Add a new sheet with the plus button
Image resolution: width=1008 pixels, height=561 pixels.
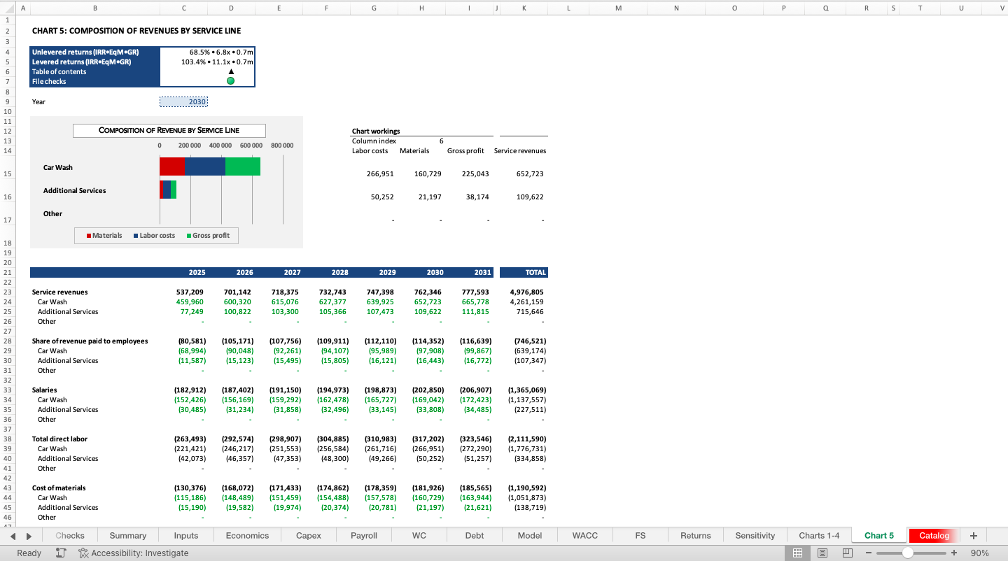click(973, 536)
